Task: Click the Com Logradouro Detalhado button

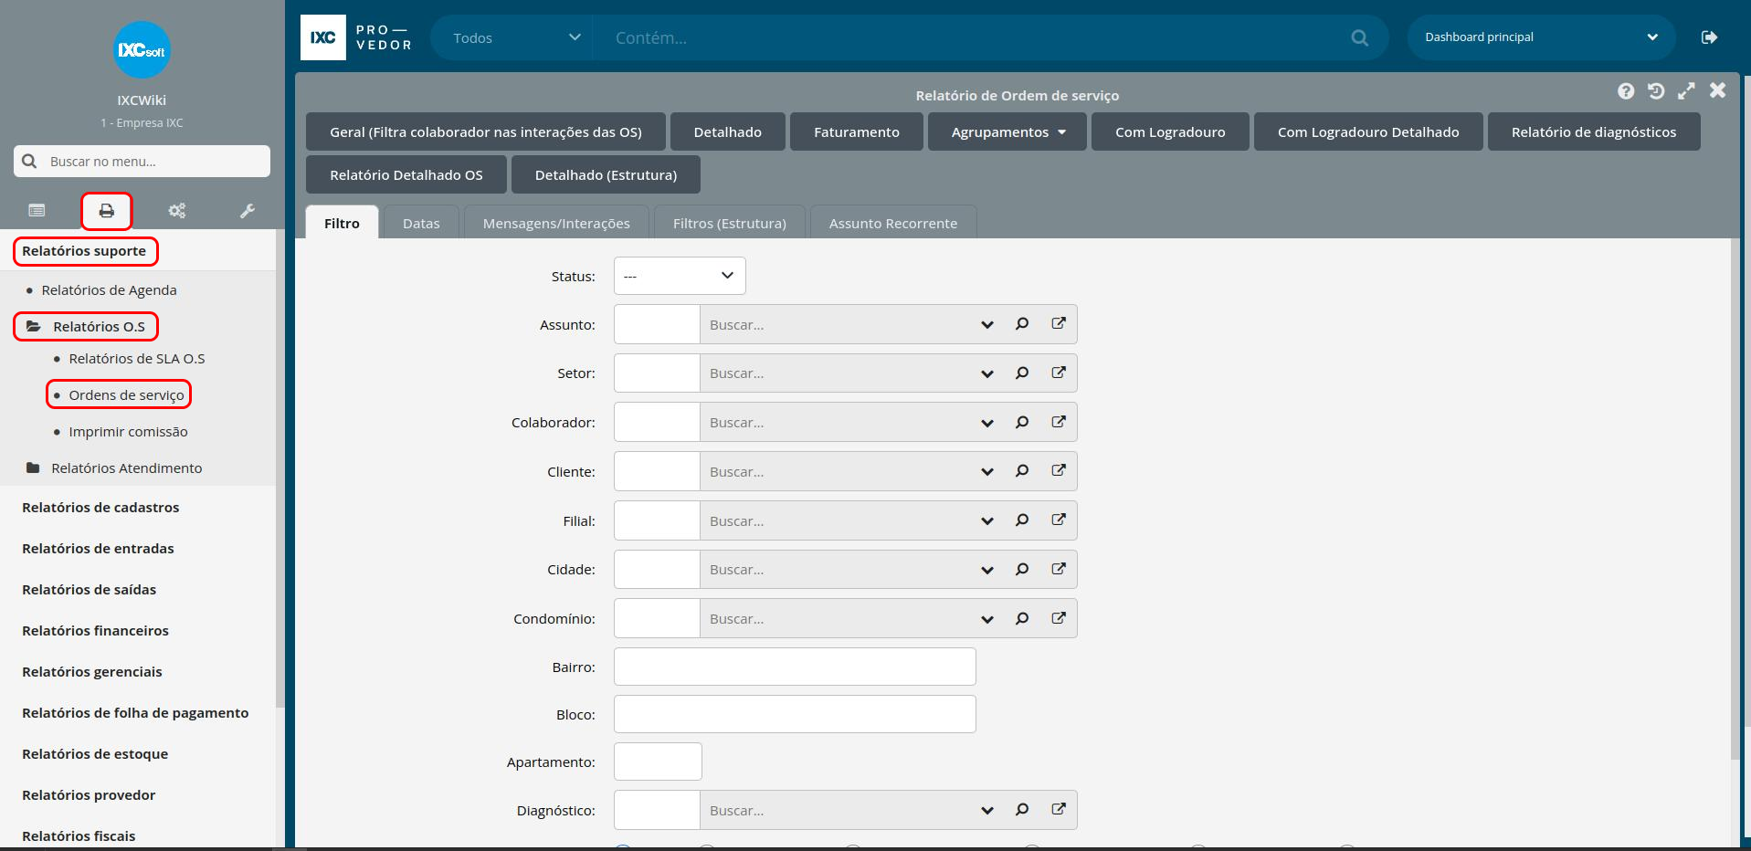Action: pos(1368,131)
